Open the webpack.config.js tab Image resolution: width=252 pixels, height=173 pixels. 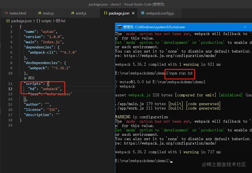(x=160, y=13)
